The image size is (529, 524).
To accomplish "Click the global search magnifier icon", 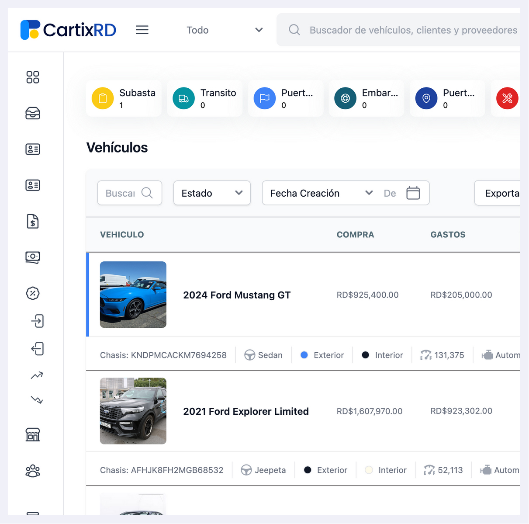I will 294,30.
